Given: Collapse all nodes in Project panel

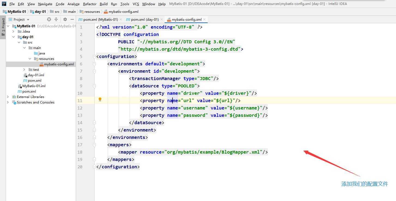Looking at the screenshot, I should click(56, 19).
